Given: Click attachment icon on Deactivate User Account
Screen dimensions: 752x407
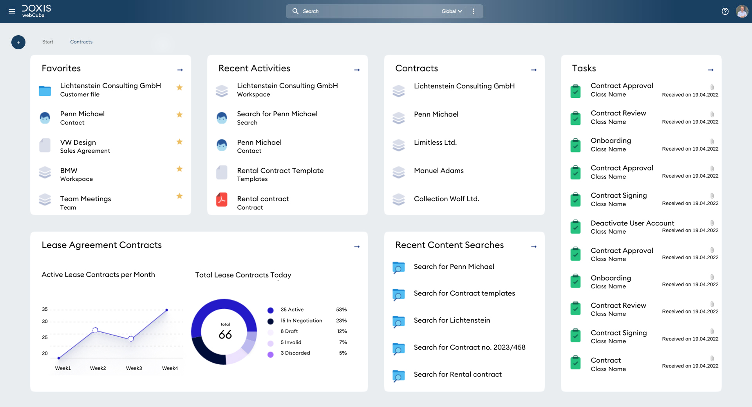Looking at the screenshot, I should pyautogui.click(x=712, y=223).
